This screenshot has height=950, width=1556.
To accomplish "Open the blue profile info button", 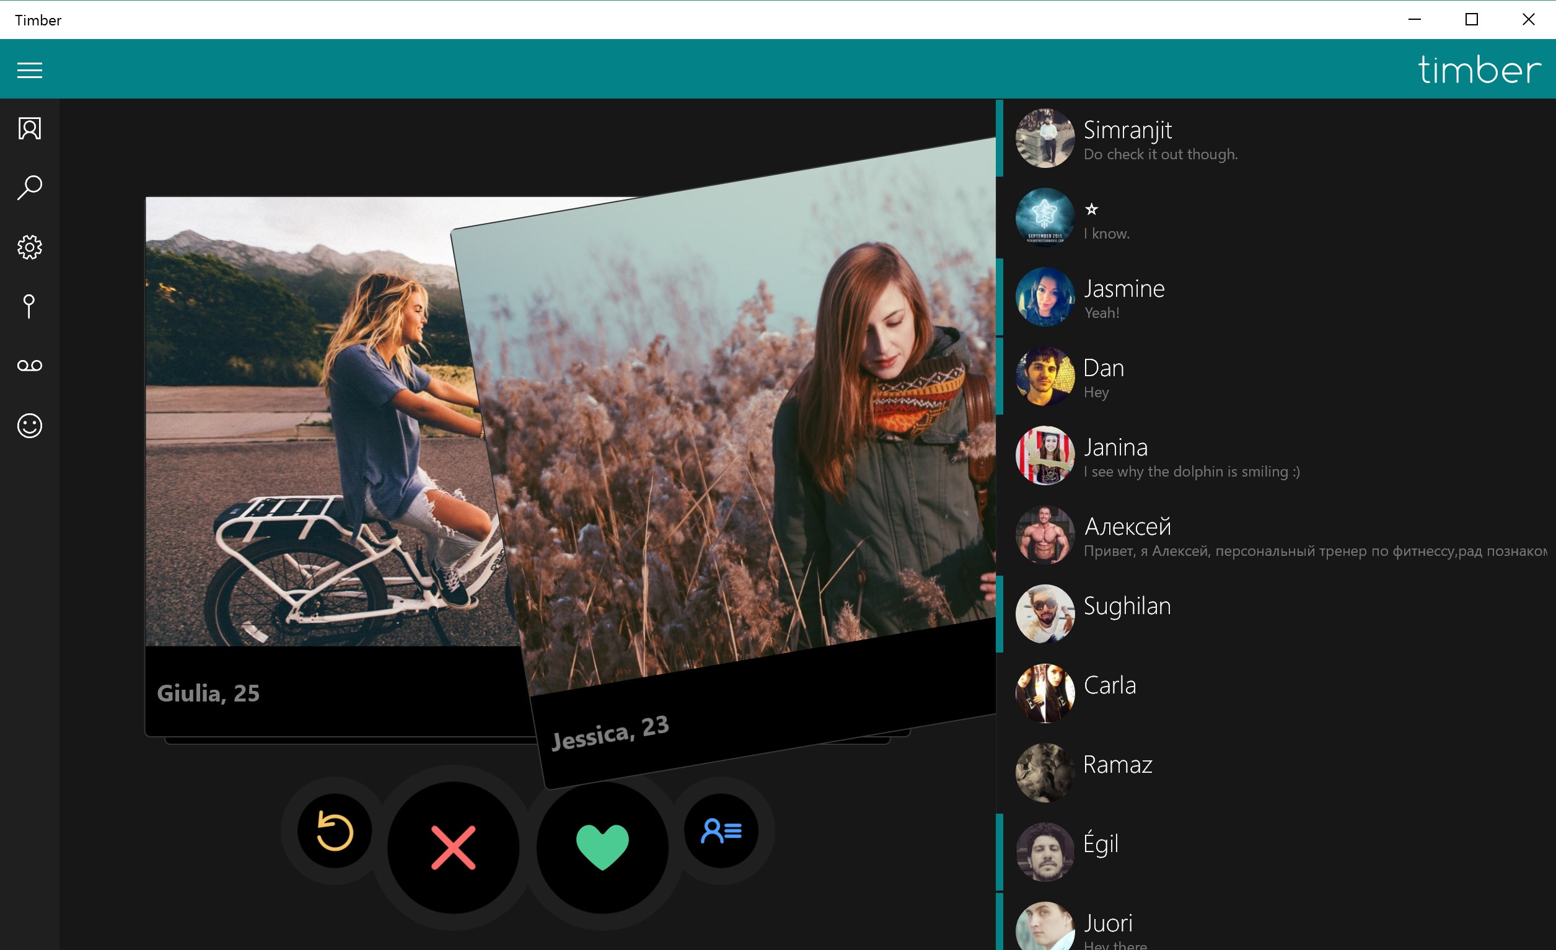I will 721,830.
